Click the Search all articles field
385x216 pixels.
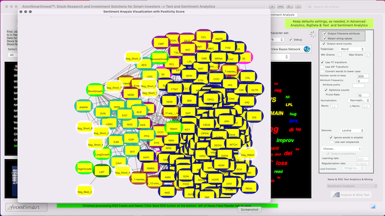click(x=343, y=7)
